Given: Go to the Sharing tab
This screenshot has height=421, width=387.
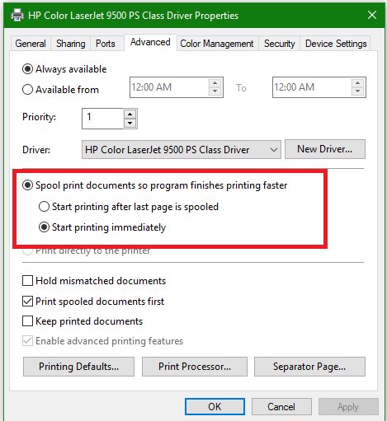Looking at the screenshot, I should pos(71,44).
